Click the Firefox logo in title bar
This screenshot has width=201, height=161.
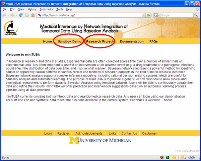click(x=3, y=3)
